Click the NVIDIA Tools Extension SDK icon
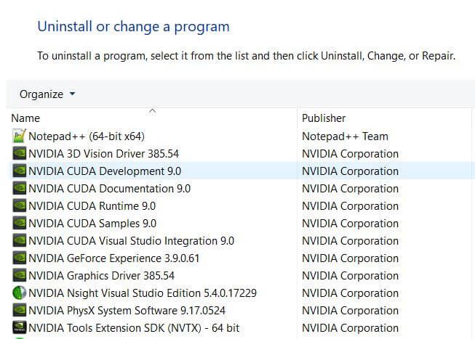 [x=20, y=328]
